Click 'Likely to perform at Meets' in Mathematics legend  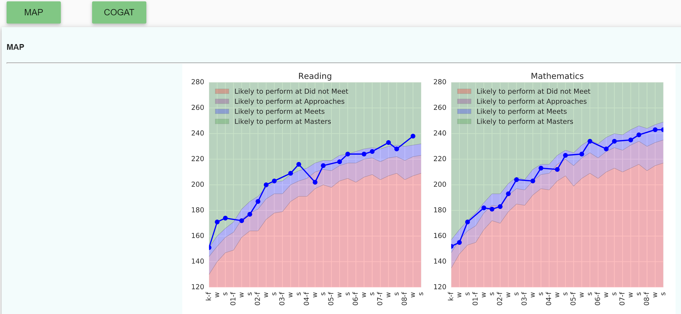point(522,111)
